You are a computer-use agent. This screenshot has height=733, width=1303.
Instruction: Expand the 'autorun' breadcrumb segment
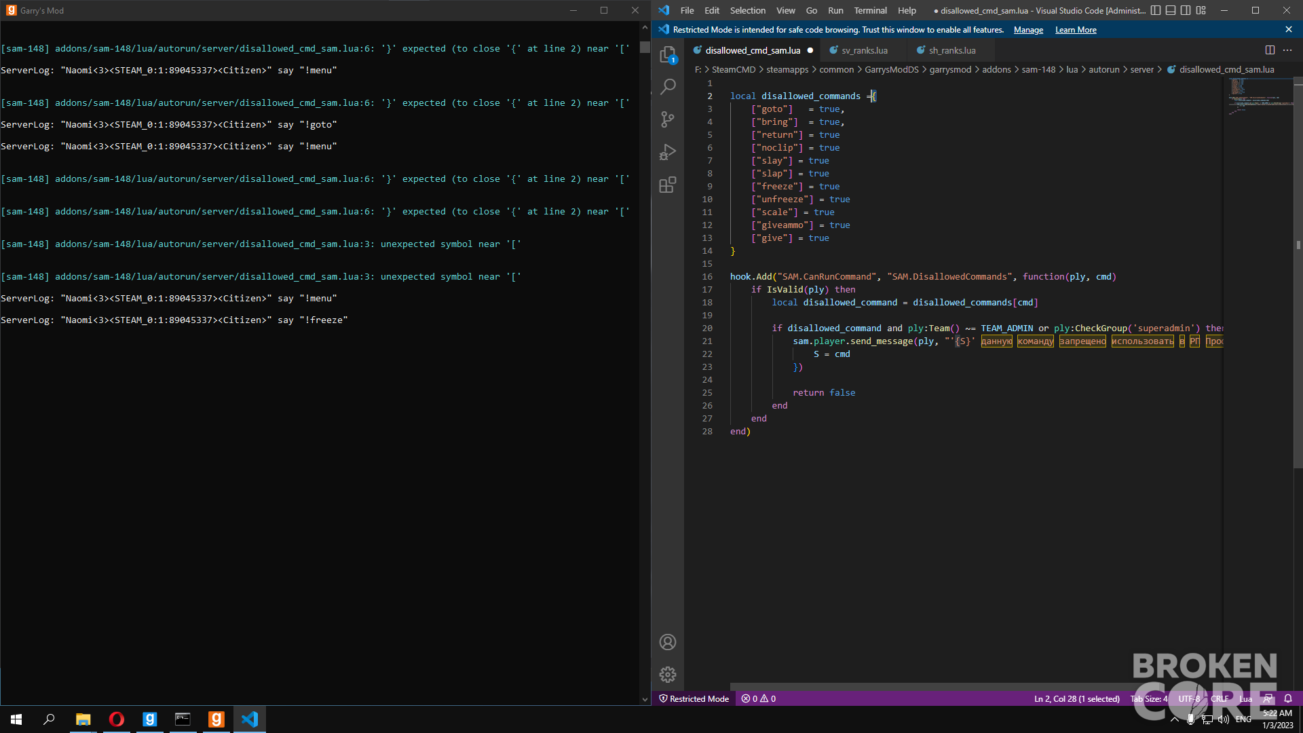(x=1104, y=69)
